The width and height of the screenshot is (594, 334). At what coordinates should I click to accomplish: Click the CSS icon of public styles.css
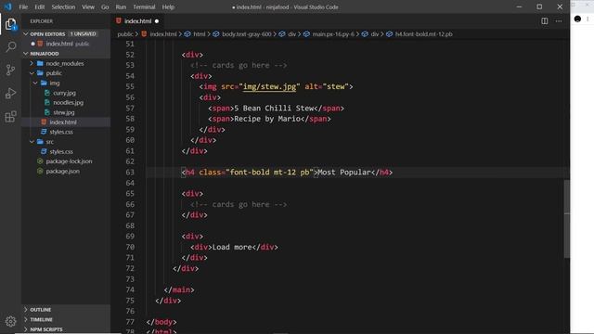tap(44, 132)
